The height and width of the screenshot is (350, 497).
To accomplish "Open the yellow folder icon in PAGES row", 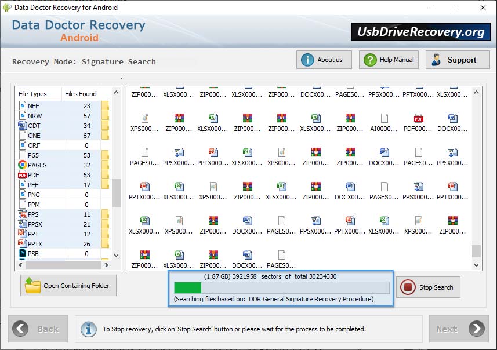I will (x=105, y=165).
